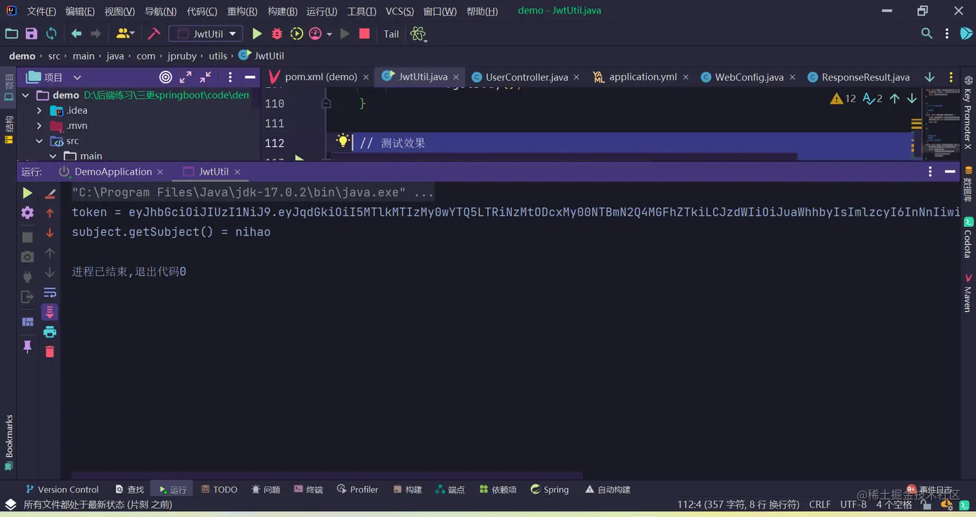
Task: Rerun program in the Run panel
Action: [x=27, y=193]
